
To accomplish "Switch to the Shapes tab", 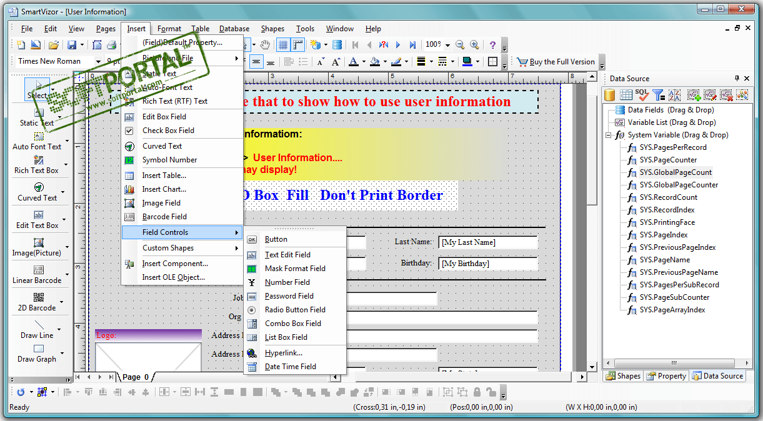I will tap(623, 376).
